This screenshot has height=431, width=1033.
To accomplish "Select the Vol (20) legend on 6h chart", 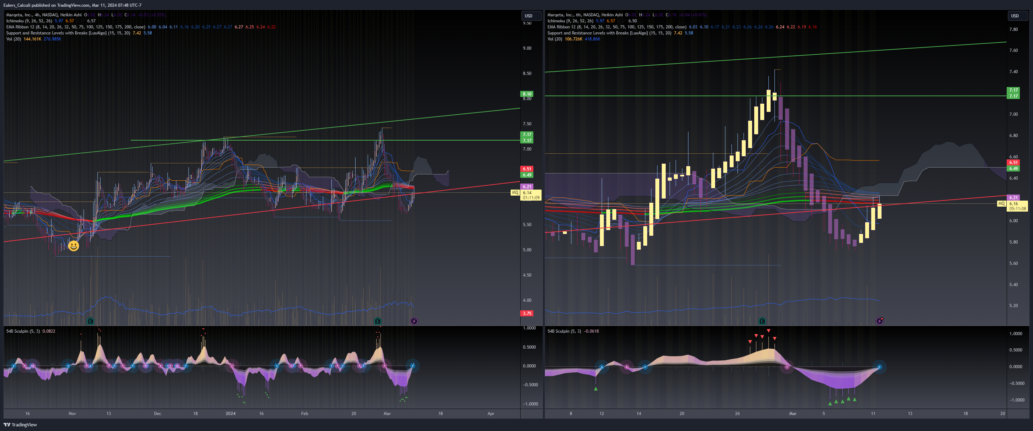I will pyautogui.click(x=555, y=39).
